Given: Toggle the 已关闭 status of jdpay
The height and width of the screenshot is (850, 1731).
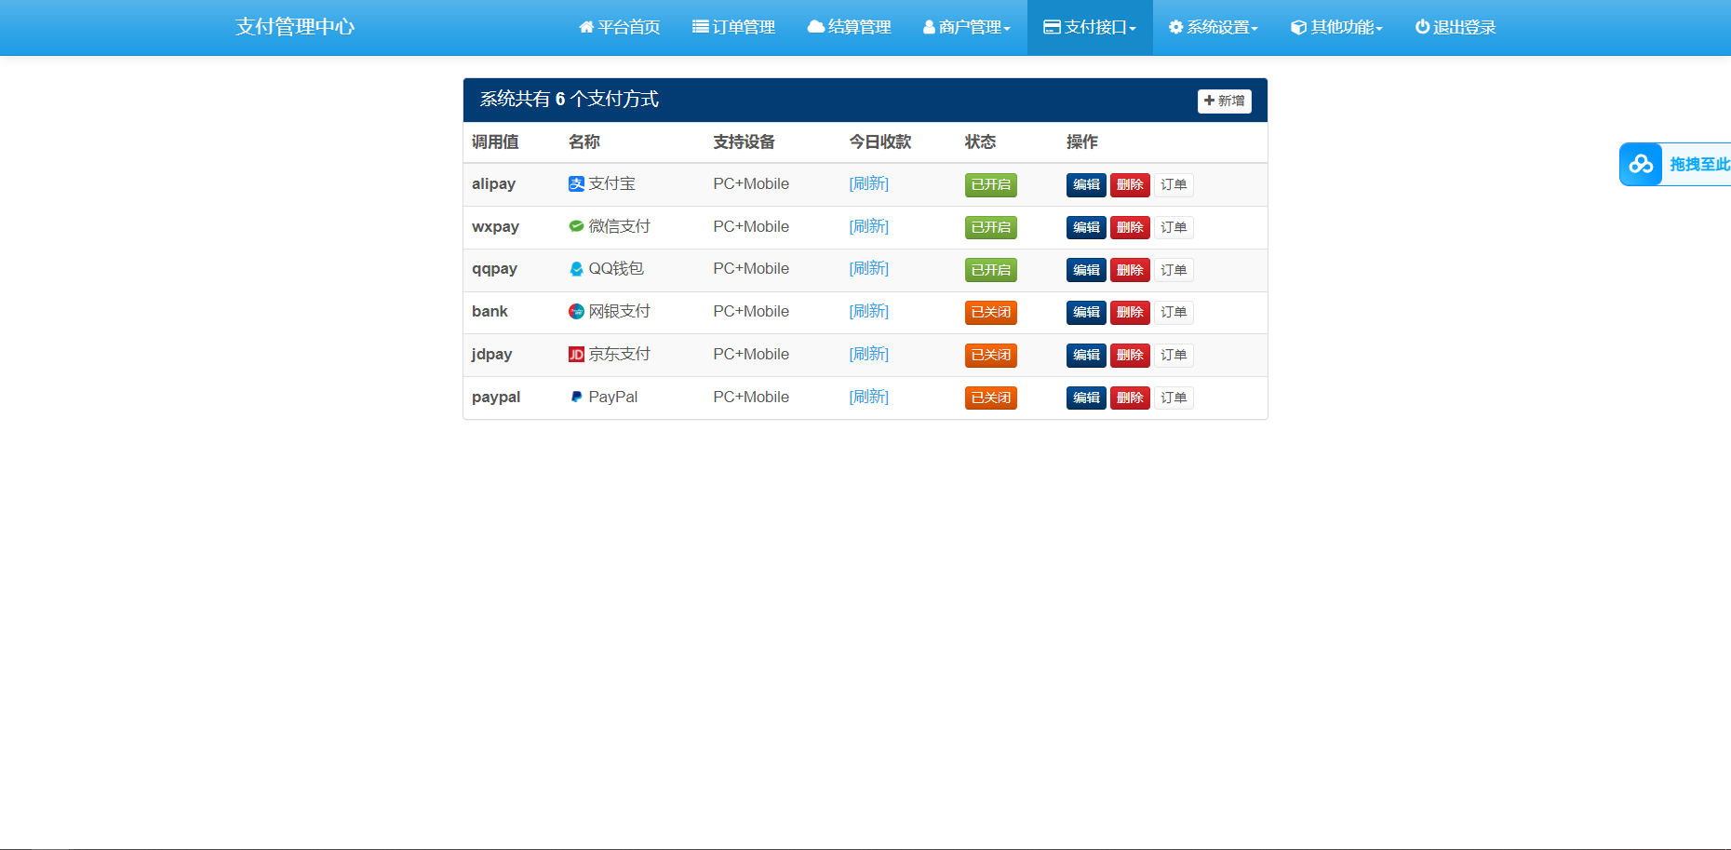Looking at the screenshot, I should click(990, 355).
